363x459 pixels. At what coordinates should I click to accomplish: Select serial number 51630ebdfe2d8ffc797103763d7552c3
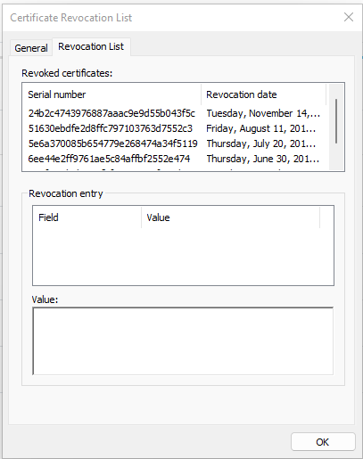point(111,128)
